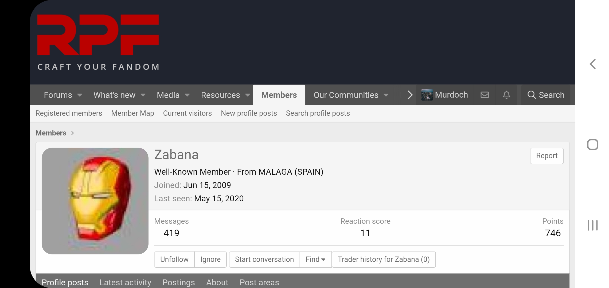The width and height of the screenshot is (609, 288).
Task: Switch to the Postings tab
Action: 179,282
